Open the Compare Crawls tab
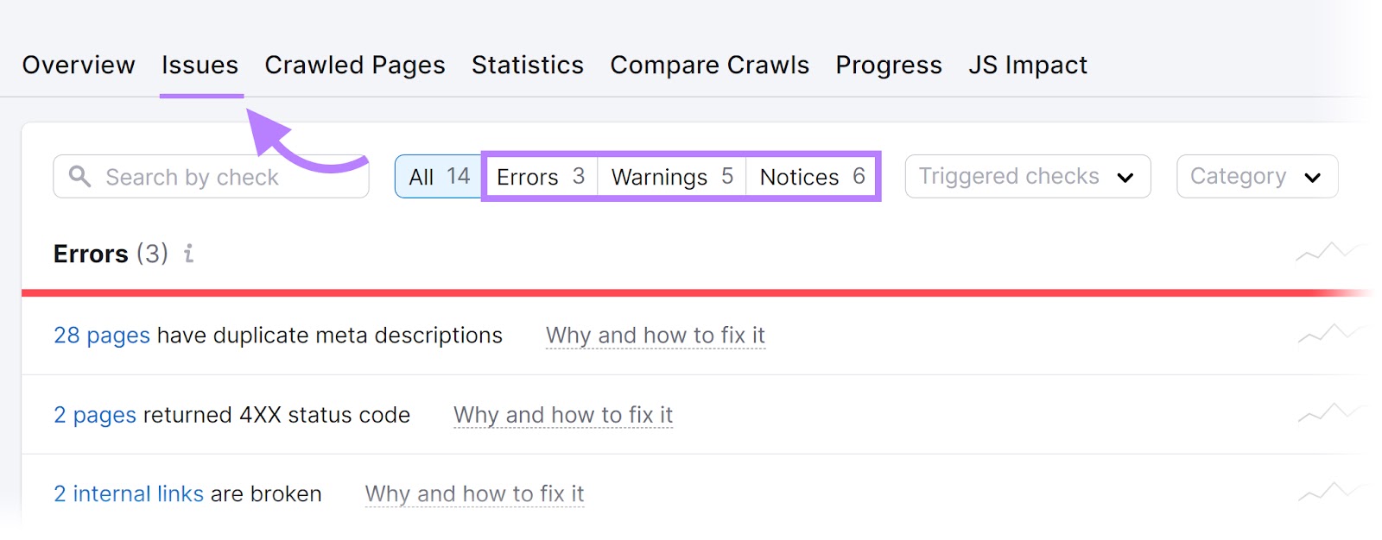Image resolution: width=1382 pixels, height=540 pixels. pos(709,66)
